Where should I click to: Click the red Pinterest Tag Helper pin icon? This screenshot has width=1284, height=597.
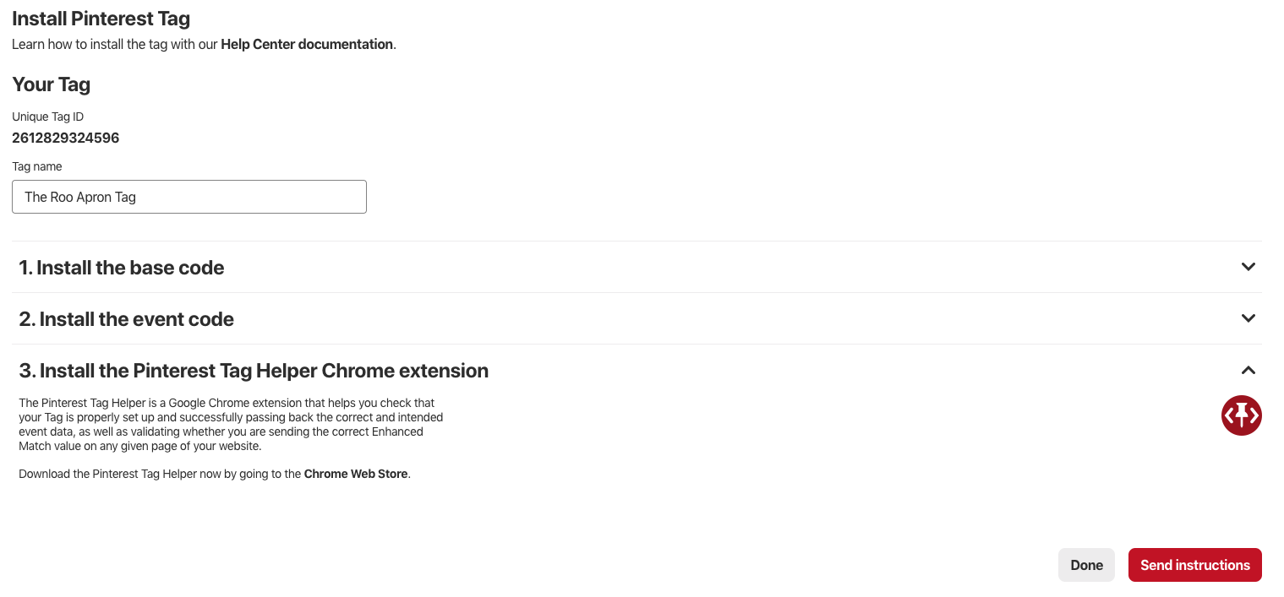pyautogui.click(x=1241, y=415)
